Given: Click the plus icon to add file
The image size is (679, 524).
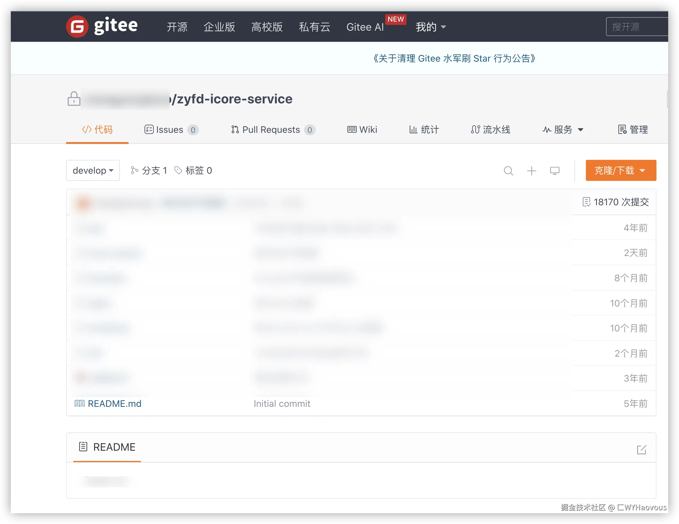Looking at the screenshot, I should point(532,171).
